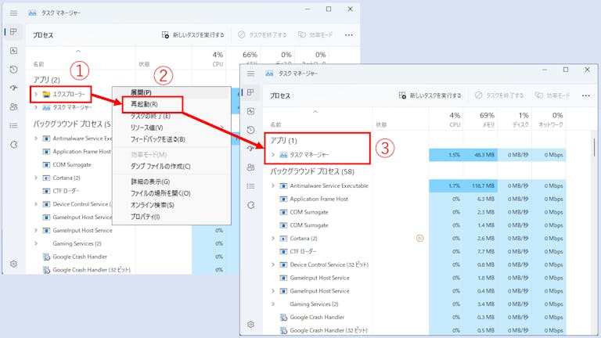Select CTF ローダー row in front window
The image size is (601, 338).
[x=416, y=252]
